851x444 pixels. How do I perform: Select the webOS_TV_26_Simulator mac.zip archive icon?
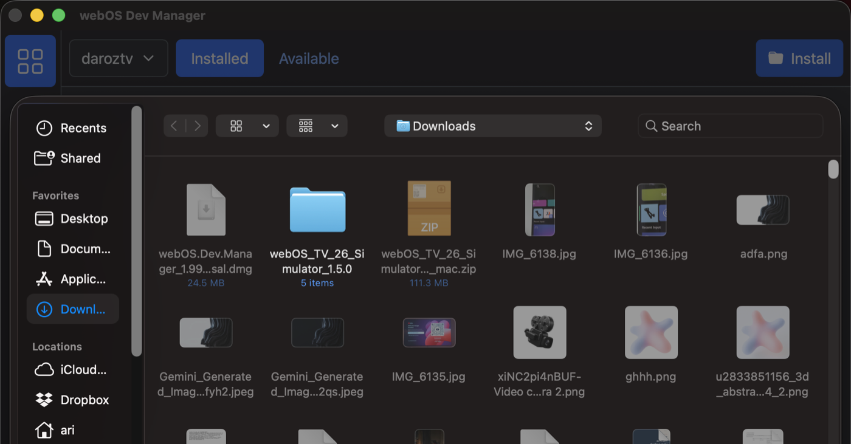429,208
